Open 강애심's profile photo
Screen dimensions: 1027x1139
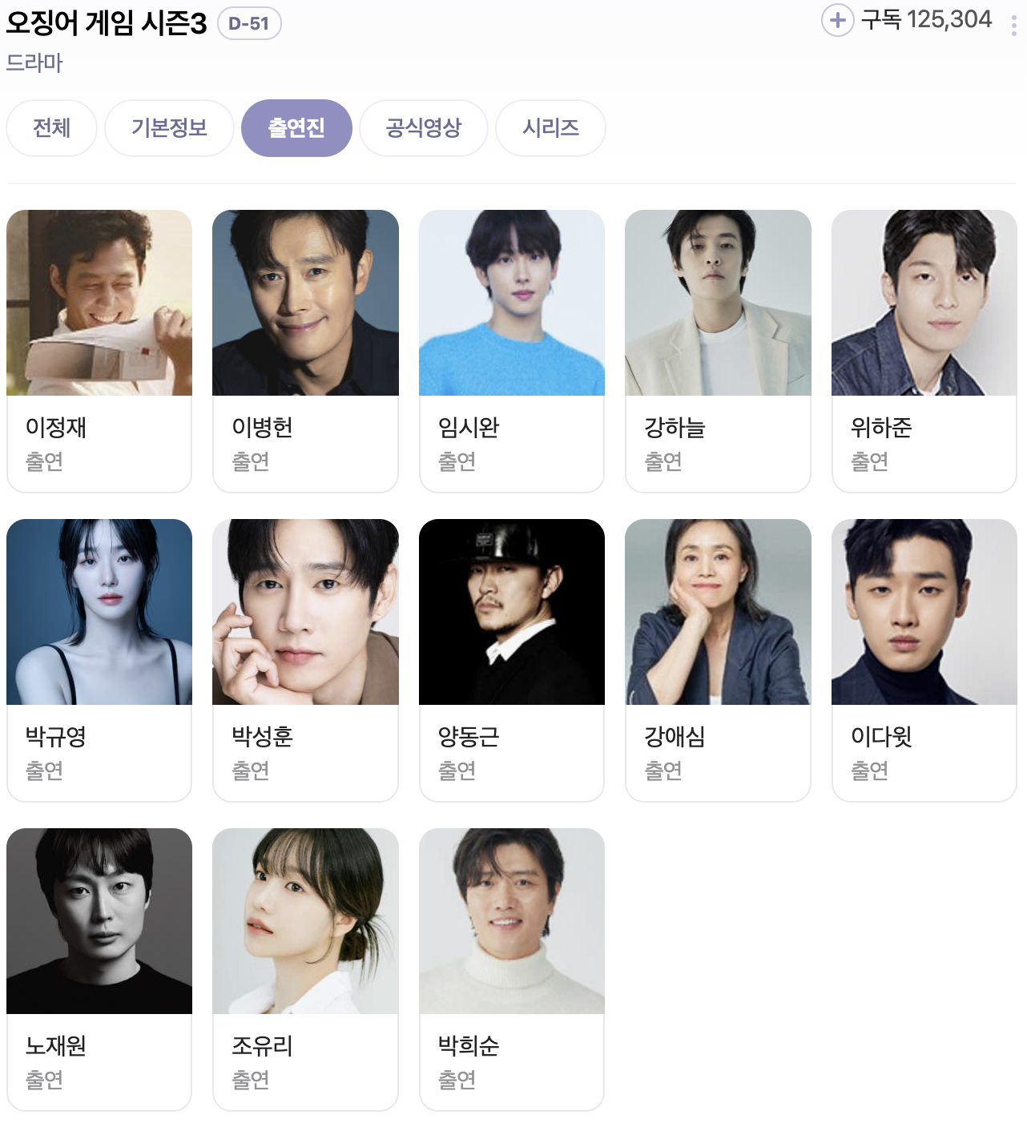pyautogui.click(x=718, y=612)
